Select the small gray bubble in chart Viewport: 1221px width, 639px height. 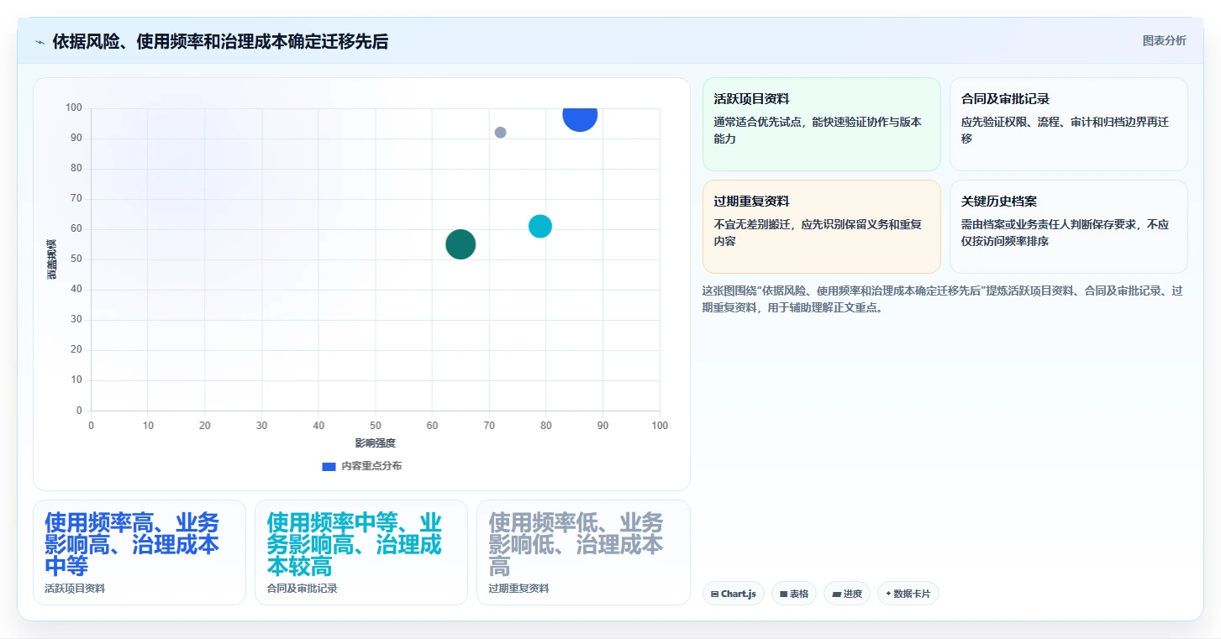[x=500, y=133]
